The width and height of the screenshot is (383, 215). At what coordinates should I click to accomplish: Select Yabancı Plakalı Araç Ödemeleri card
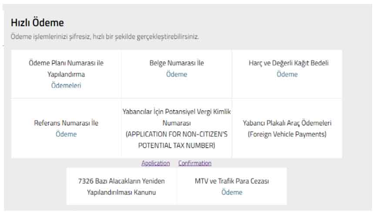[x=287, y=129]
